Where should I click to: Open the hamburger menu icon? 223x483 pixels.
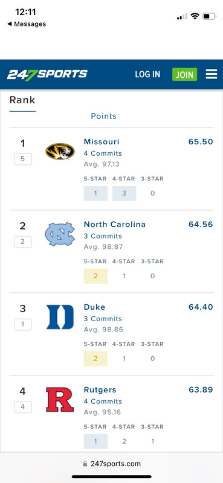pyautogui.click(x=212, y=74)
